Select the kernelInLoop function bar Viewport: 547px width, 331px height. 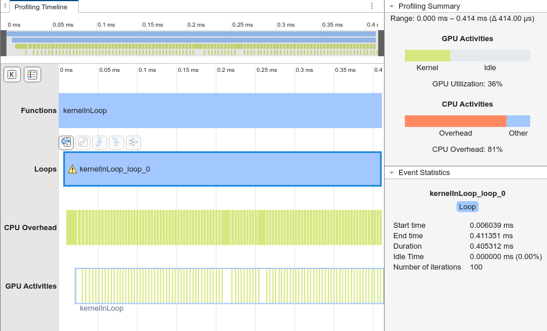tap(220, 110)
